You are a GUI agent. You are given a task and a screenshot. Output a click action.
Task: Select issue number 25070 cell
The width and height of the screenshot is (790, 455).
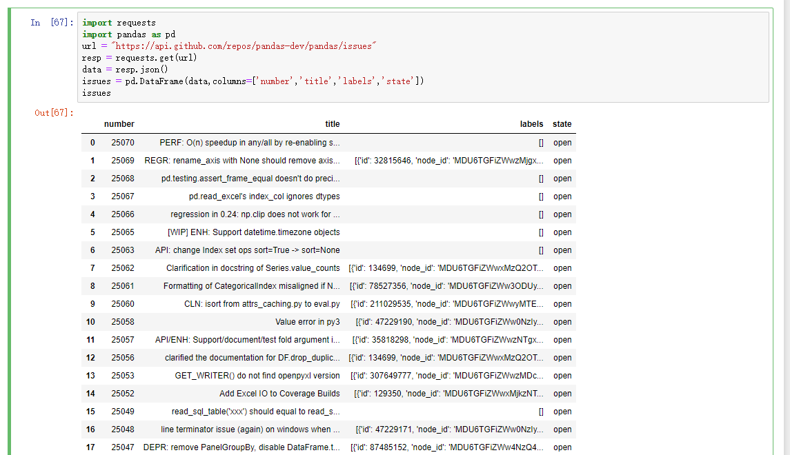click(122, 143)
